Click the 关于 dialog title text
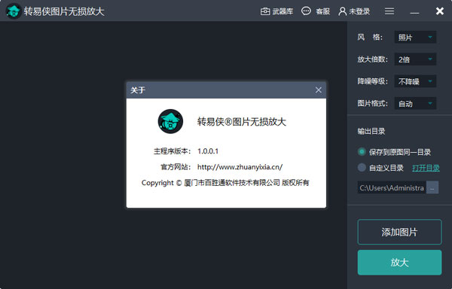Viewport: 452px width, 289px height. (138, 90)
